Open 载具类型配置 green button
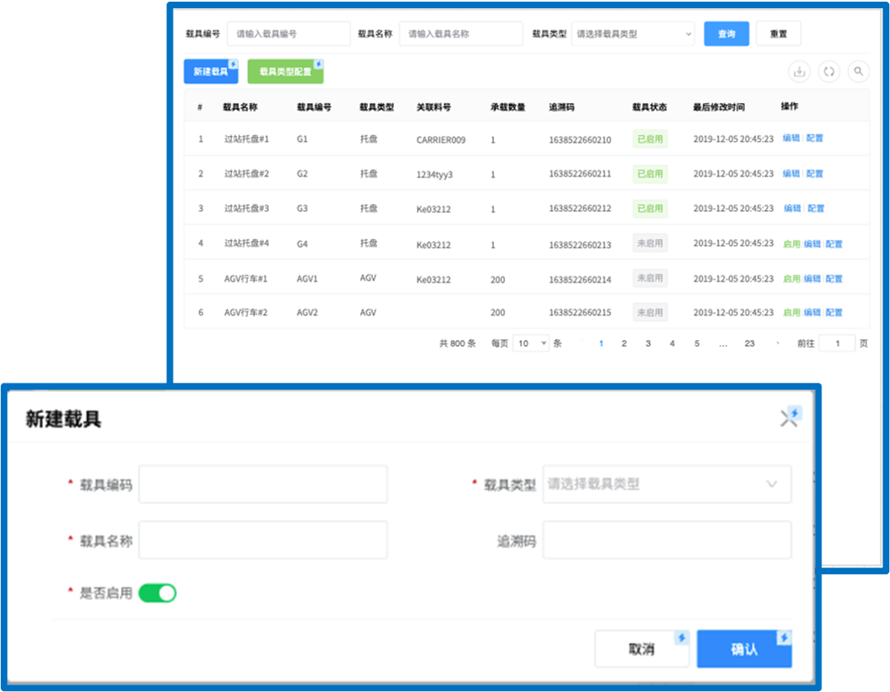This screenshot has width=890, height=692. pyautogui.click(x=285, y=72)
